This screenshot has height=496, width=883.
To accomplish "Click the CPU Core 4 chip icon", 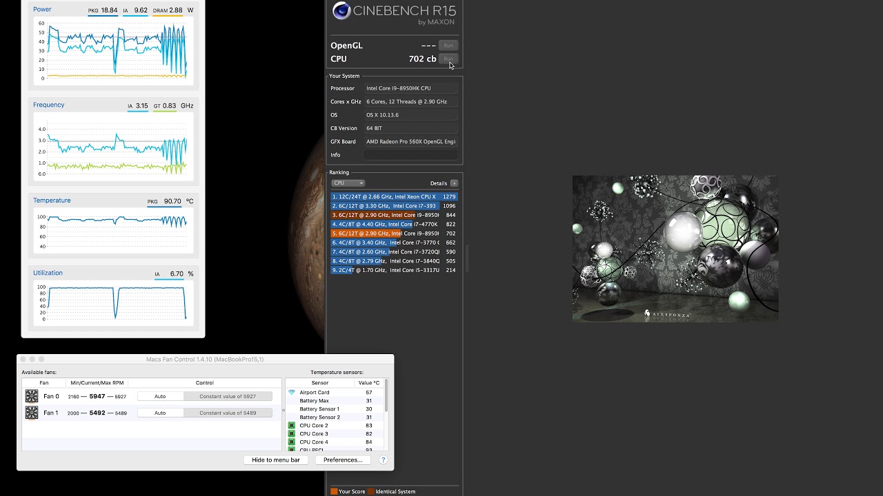I will pyautogui.click(x=292, y=442).
